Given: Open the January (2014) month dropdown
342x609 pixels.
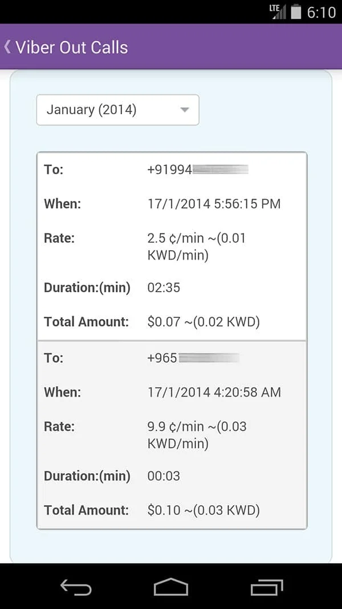Looking at the screenshot, I should [118, 110].
